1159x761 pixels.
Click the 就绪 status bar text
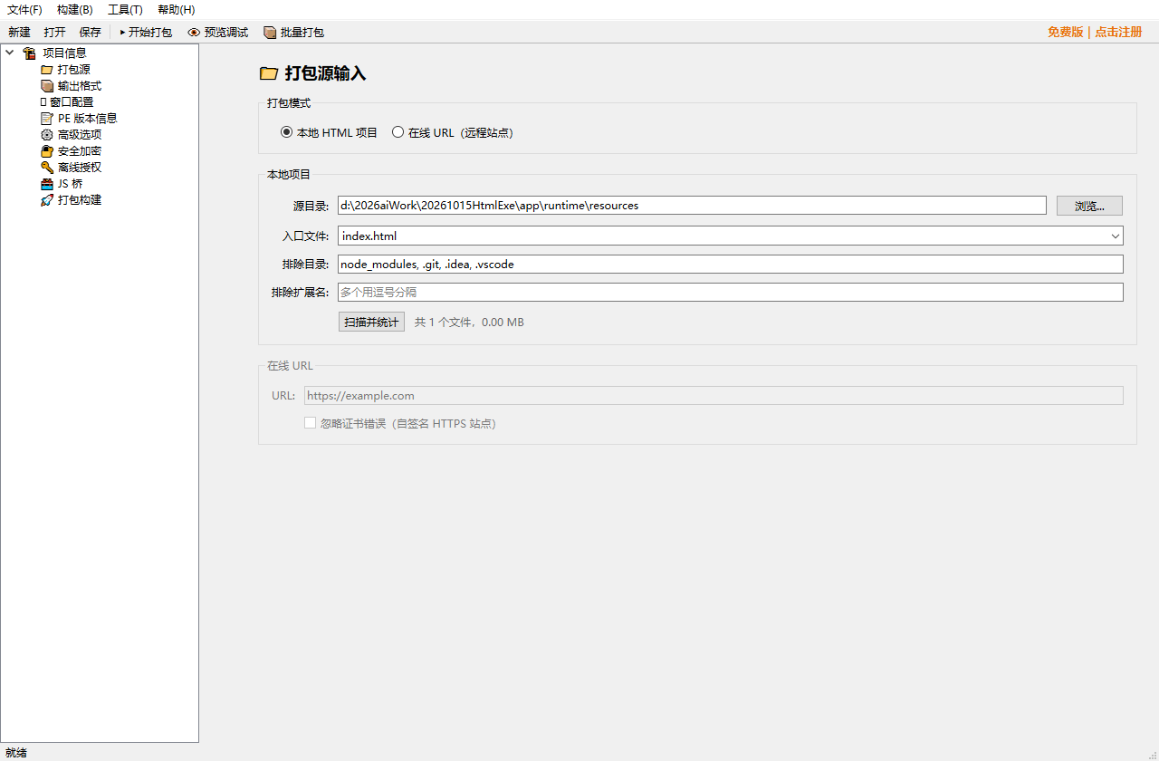[16, 753]
